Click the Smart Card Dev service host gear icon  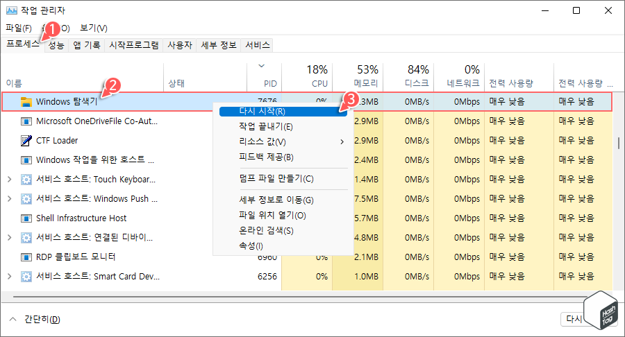click(26, 276)
